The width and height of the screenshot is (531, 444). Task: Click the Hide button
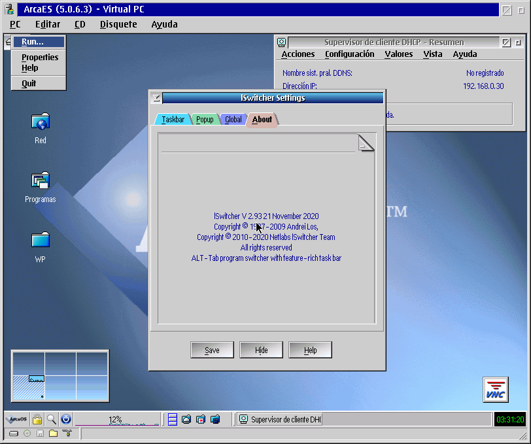261,350
